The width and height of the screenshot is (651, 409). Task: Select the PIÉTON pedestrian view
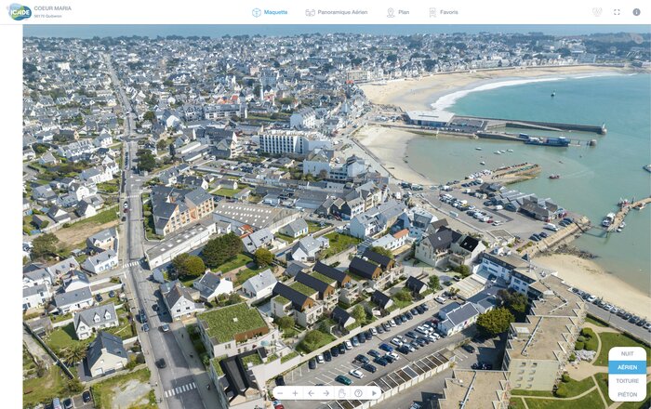627,394
